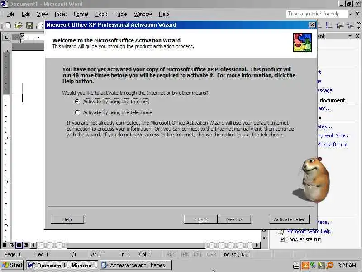Click the keyboard icon in the taskbar
The height and width of the screenshot is (272, 362).
[x=296, y=266]
